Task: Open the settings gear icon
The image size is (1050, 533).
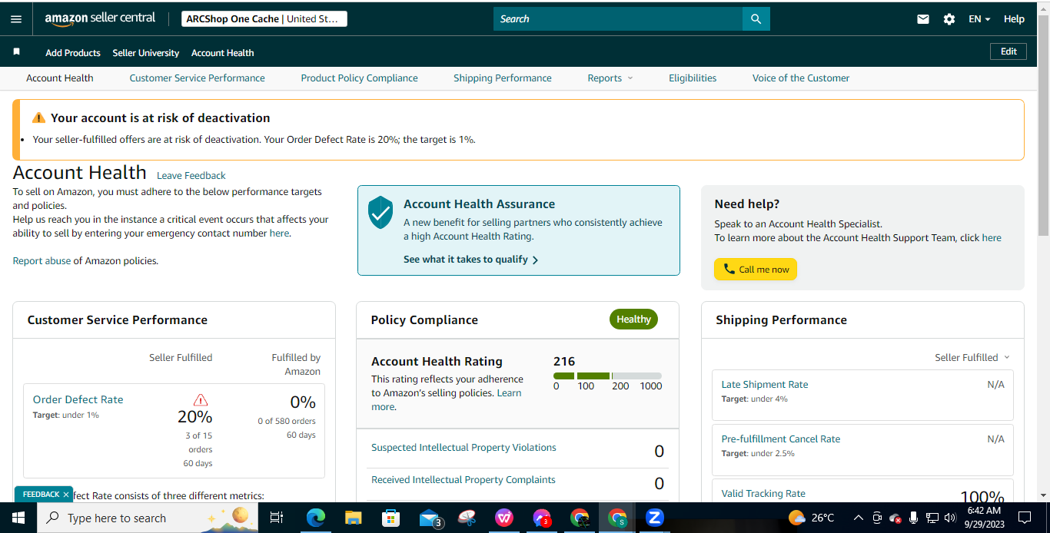Action: tap(949, 19)
